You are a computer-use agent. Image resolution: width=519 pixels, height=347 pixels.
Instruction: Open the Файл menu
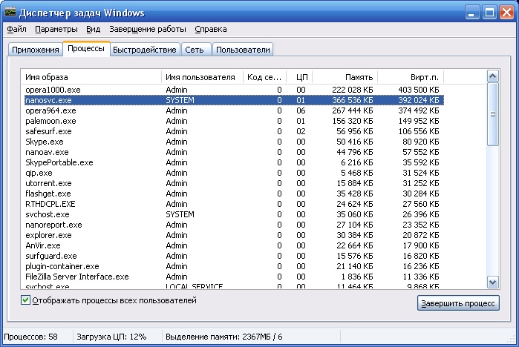coord(16,29)
